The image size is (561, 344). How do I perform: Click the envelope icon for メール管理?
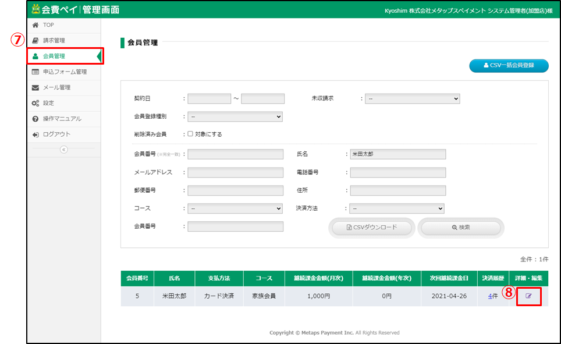pos(35,88)
